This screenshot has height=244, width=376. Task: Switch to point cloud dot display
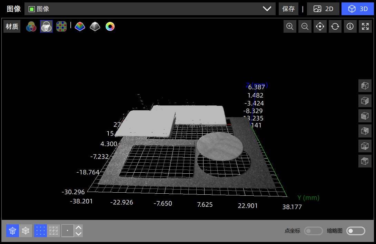[40, 231]
